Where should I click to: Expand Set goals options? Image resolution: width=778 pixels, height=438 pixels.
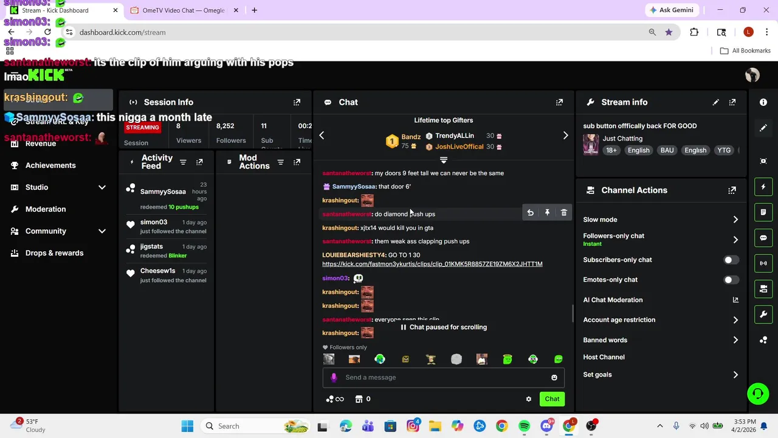click(735, 375)
